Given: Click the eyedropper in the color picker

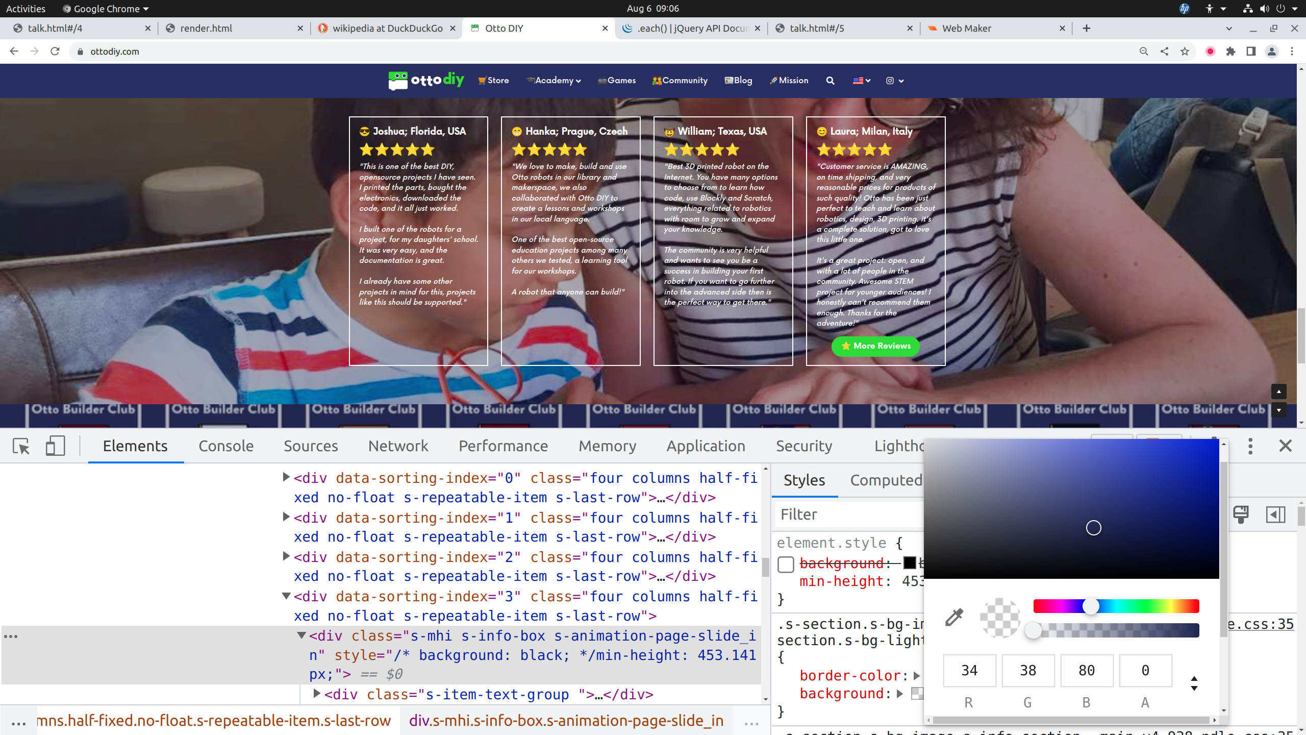Looking at the screenshot, I should [x=954, y=618].
